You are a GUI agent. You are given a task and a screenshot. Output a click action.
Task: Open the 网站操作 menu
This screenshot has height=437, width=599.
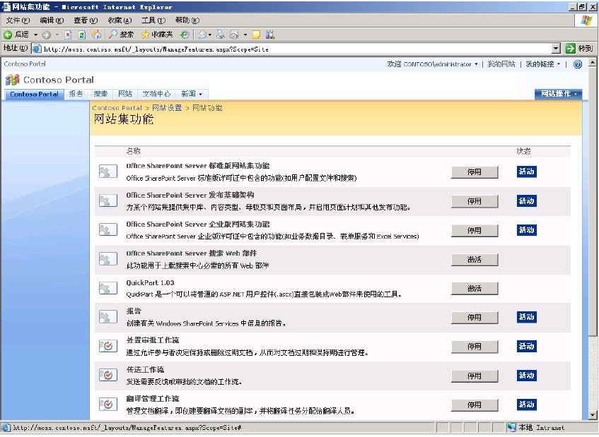point(558,94)
